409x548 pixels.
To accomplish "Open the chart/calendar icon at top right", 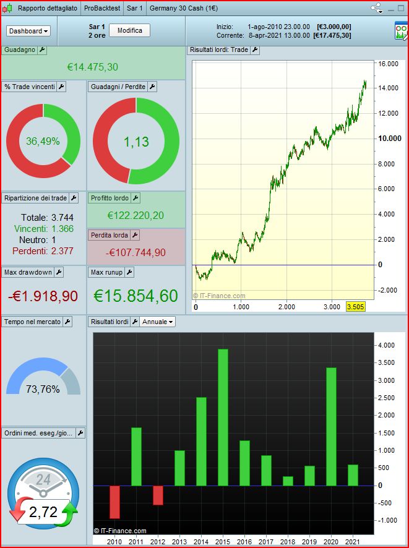I will (402, 30).
